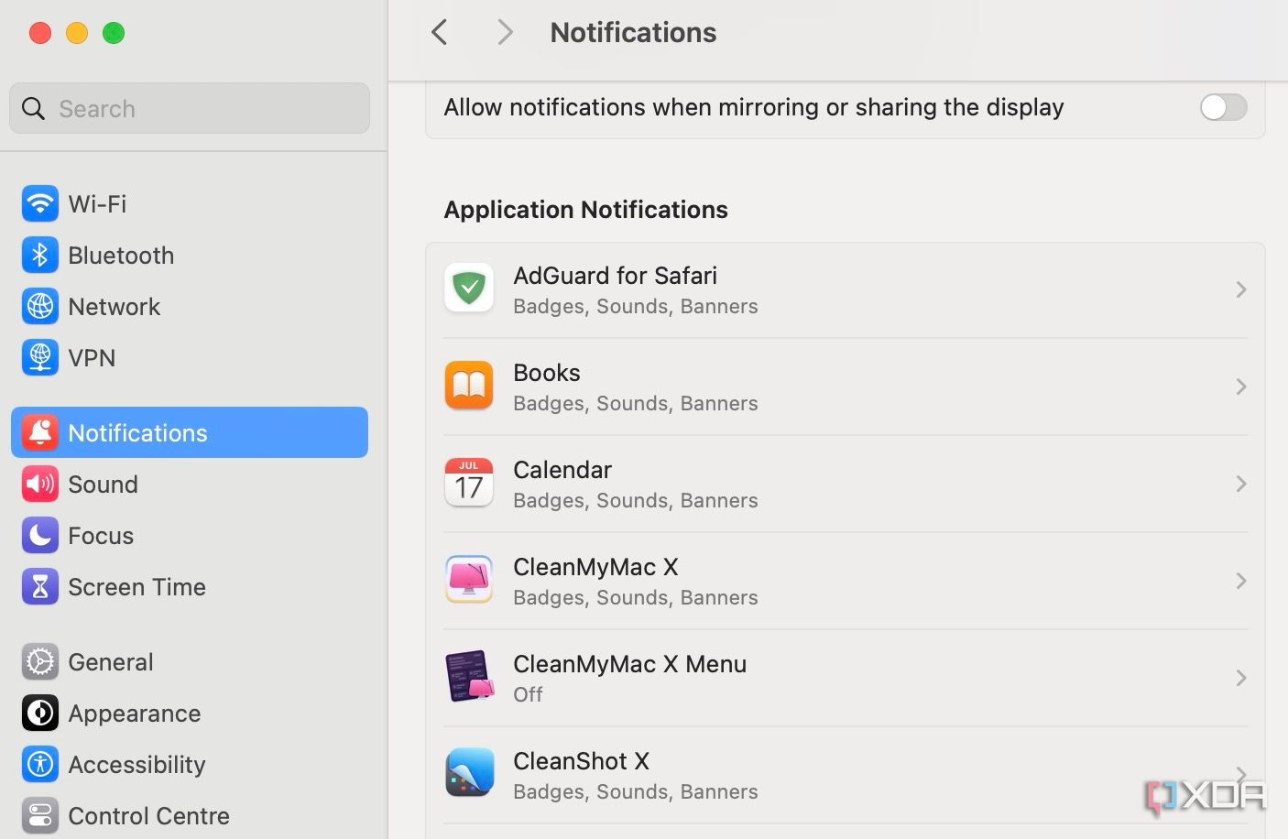Viewport: 1288px width, 839px height.
Task: Click 'Application Notifications' section heading
Action: pyautogui.click(x=585, y=210)
